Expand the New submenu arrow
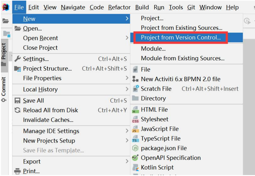 (x=127, y=19)
